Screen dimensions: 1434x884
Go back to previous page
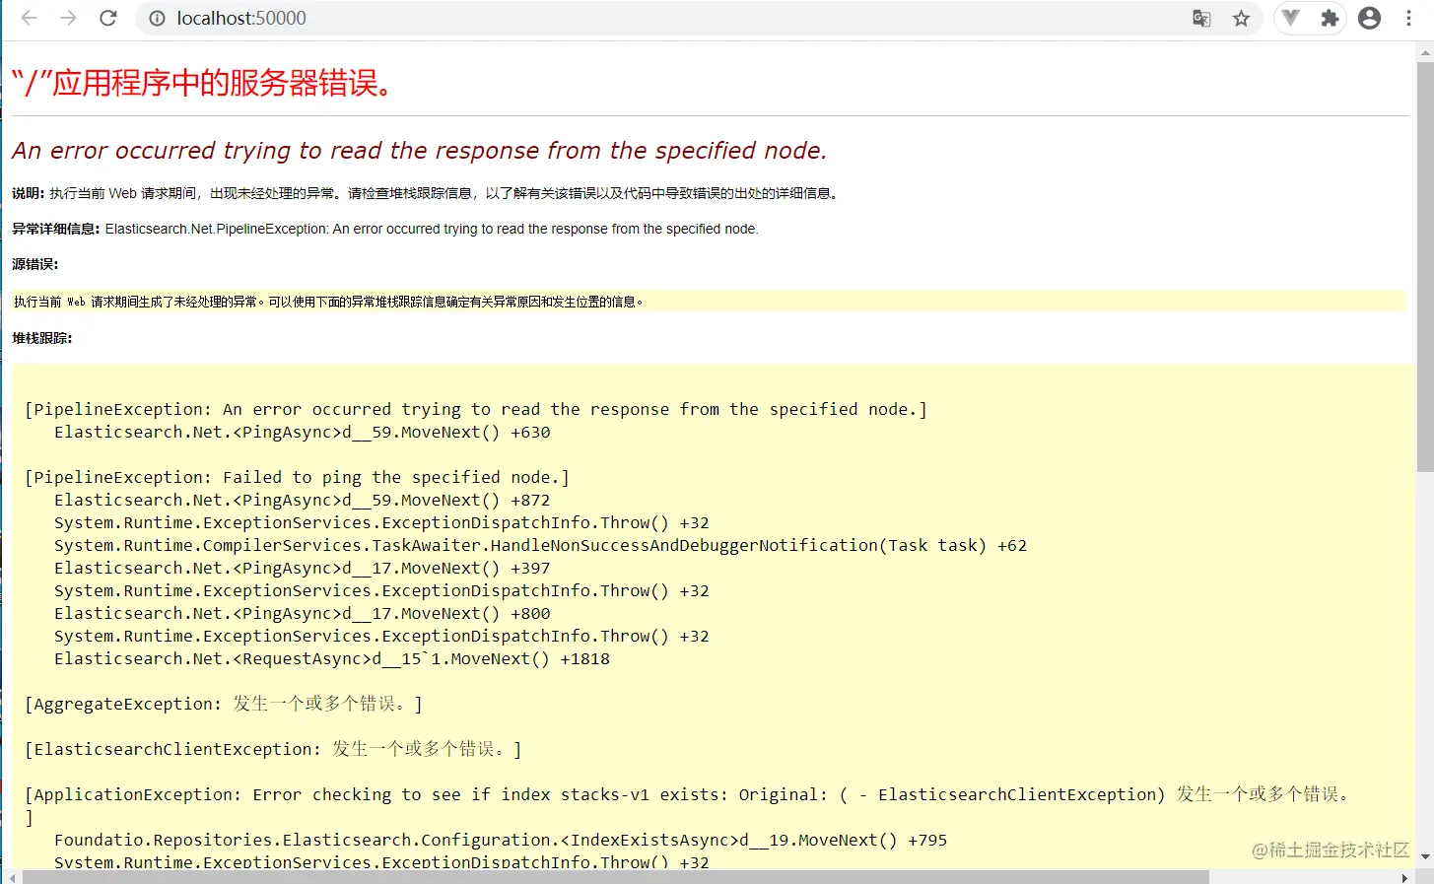click(x=29, y=18)
